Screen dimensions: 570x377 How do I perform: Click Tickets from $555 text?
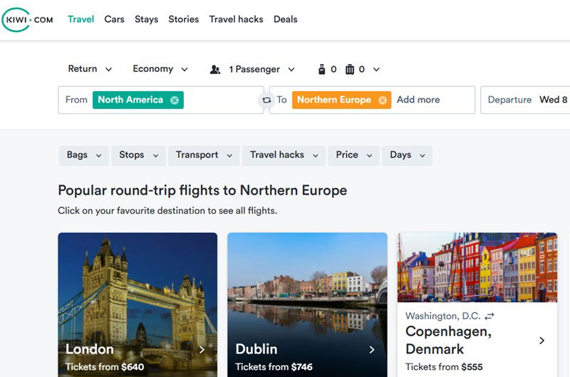[444, 367]
